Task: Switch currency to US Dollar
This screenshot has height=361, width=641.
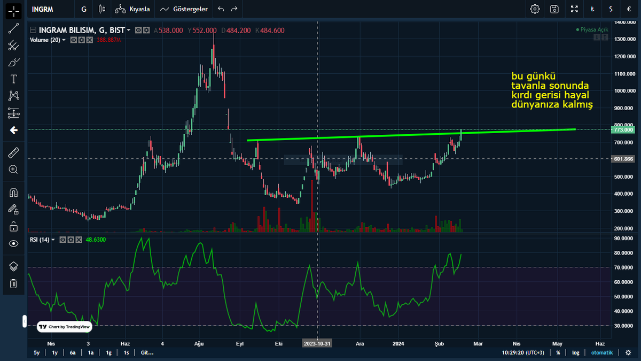Action: point(611,9)
